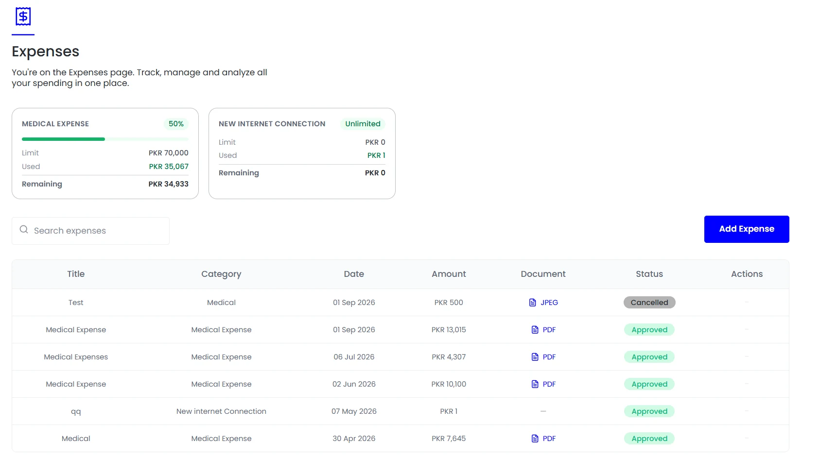837x476 pixels.
Task: Click the Expenses receipt icon at top
Action: click(23, 17)
